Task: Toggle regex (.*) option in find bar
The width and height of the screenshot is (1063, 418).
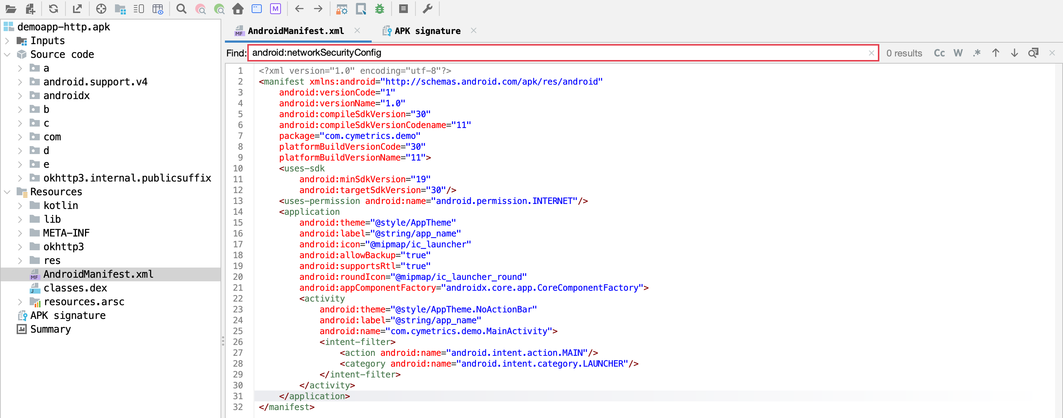Action: click(977, 53)
